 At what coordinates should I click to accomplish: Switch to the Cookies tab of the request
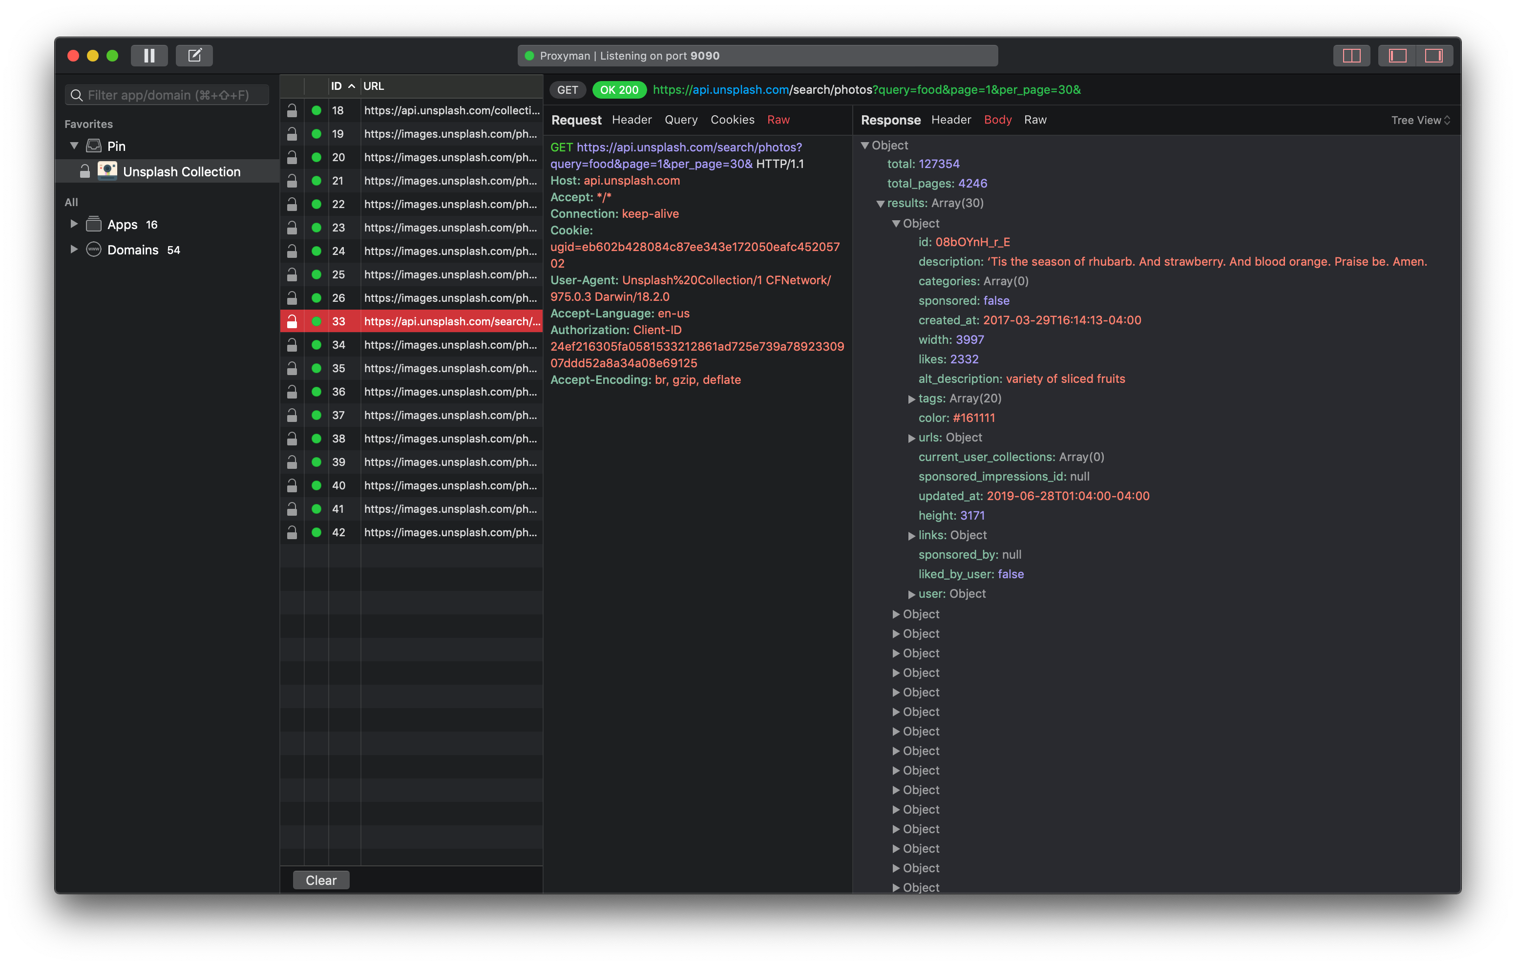coord(732,120)
